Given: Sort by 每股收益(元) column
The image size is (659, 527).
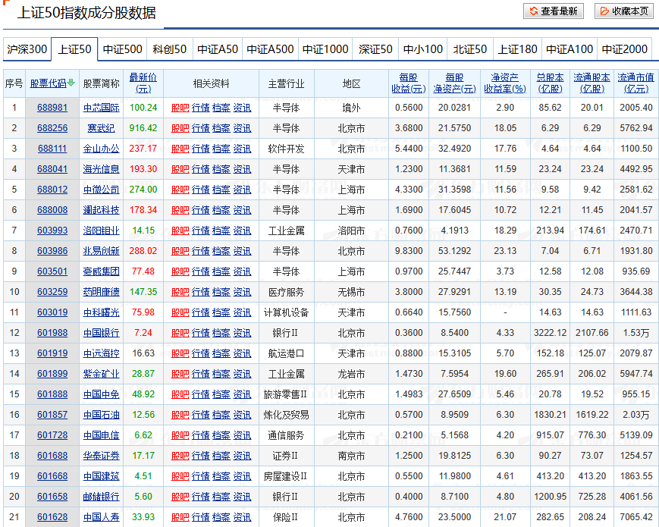Looking at the screenshot, I should click(409, 83).
